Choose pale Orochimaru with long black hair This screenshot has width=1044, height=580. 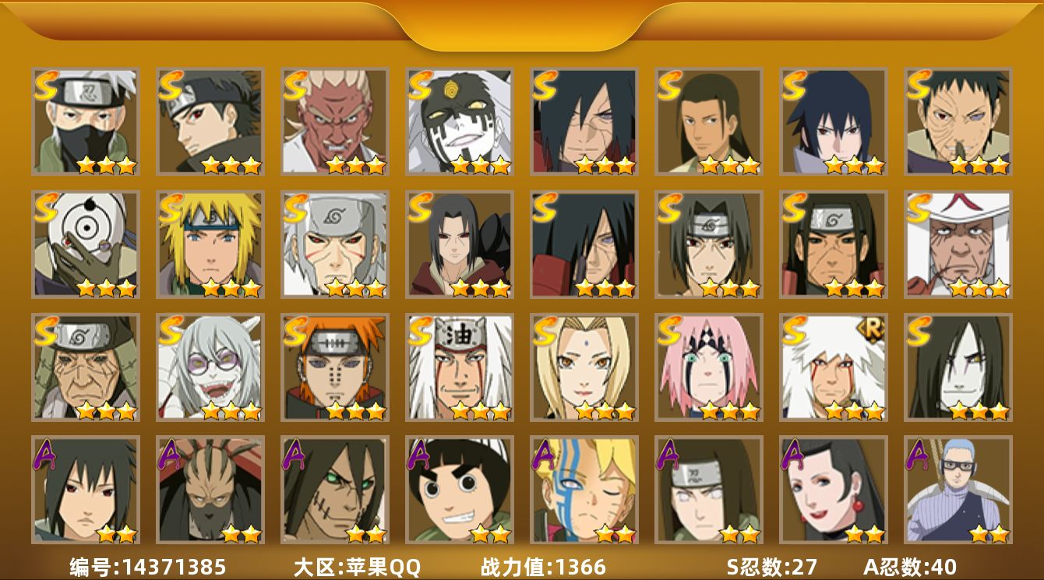(x=958, y=367)
